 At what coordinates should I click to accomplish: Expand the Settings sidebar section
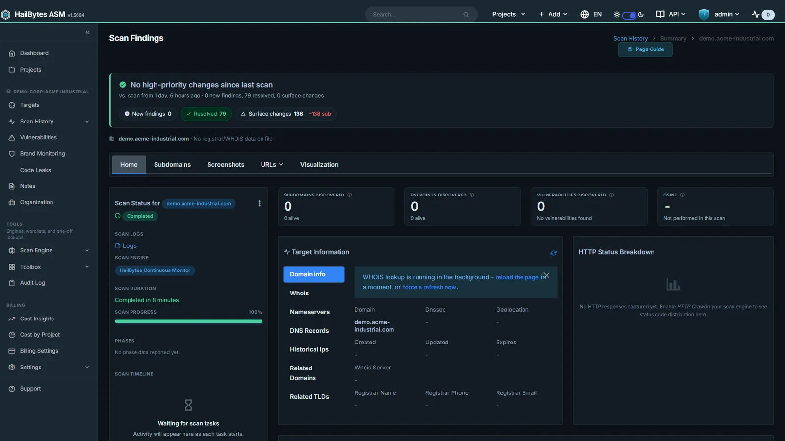[49, 367]
